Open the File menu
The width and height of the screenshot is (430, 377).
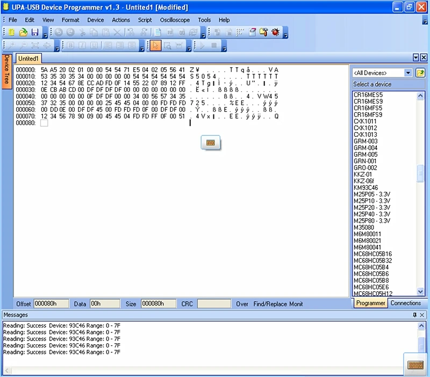click(12, 20)
